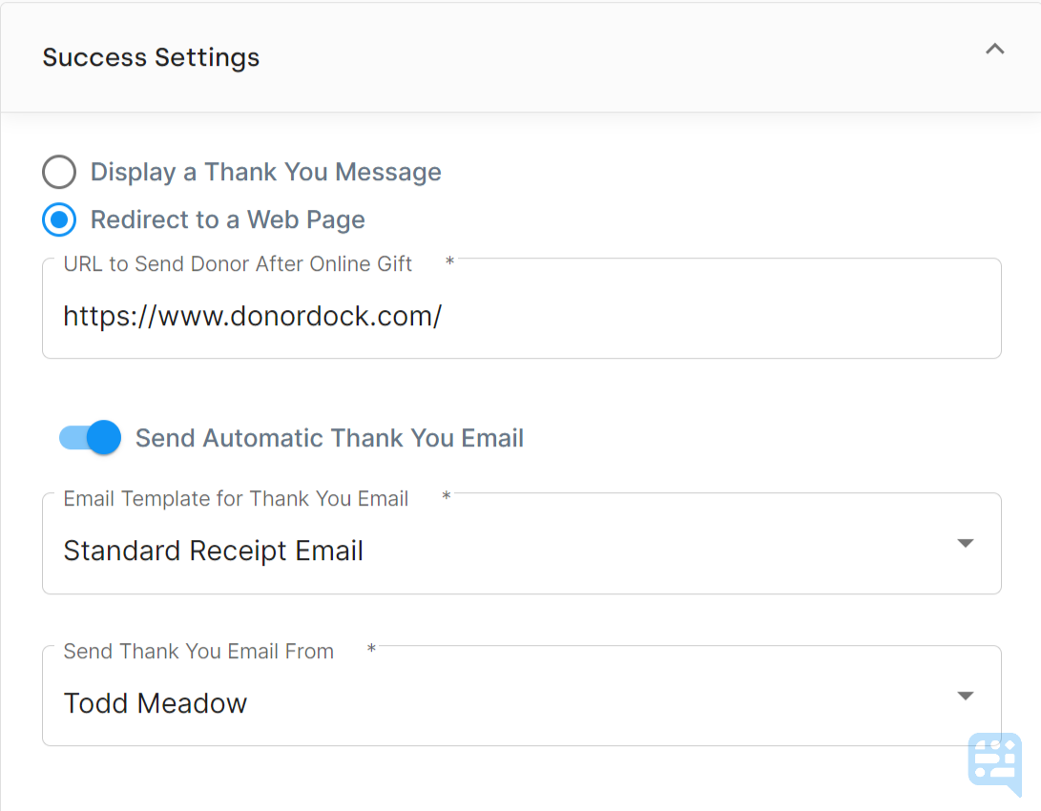Click the Send Automatic Thank You Email label
1041x811 pixels.
point(328,437)
